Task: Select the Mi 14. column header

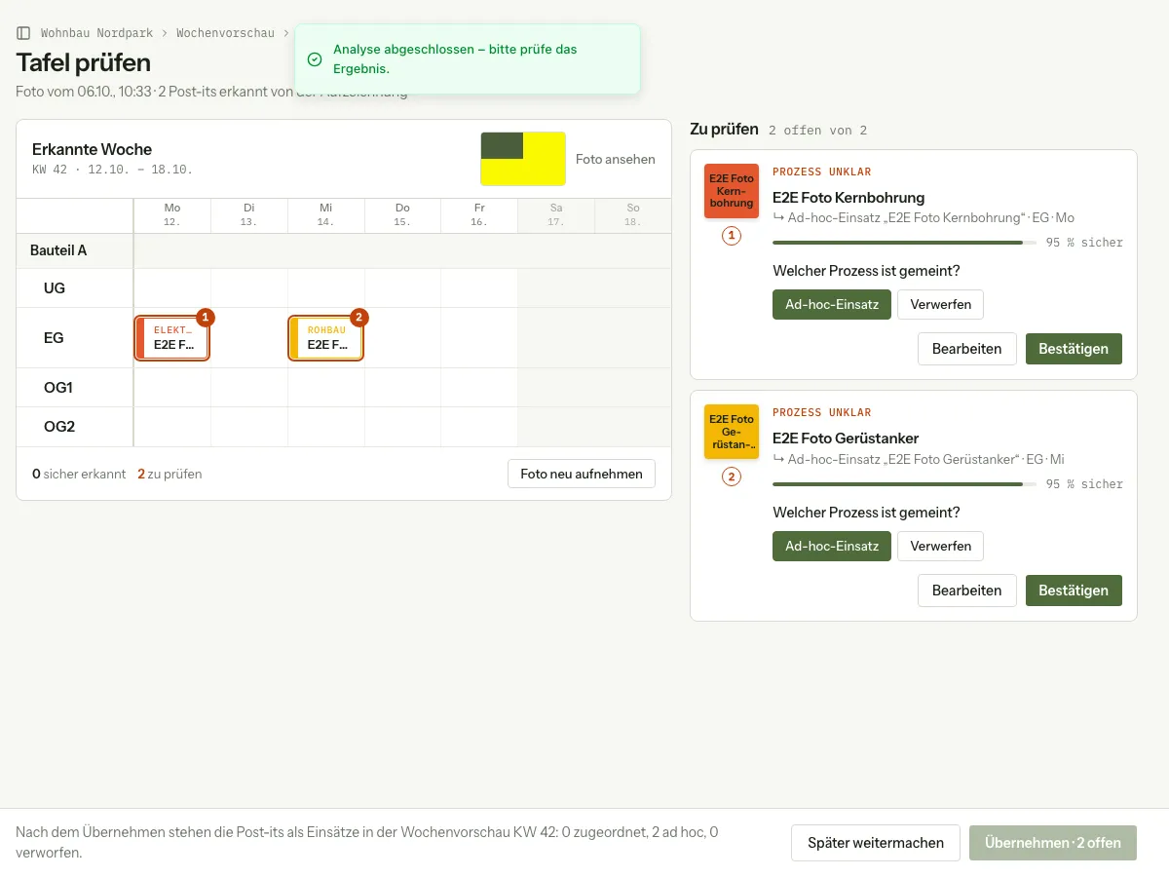Action: point(325,215)
